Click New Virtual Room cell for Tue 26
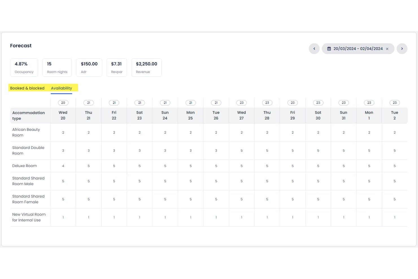Screen dimensions: 418x279 tap(216, 217)
